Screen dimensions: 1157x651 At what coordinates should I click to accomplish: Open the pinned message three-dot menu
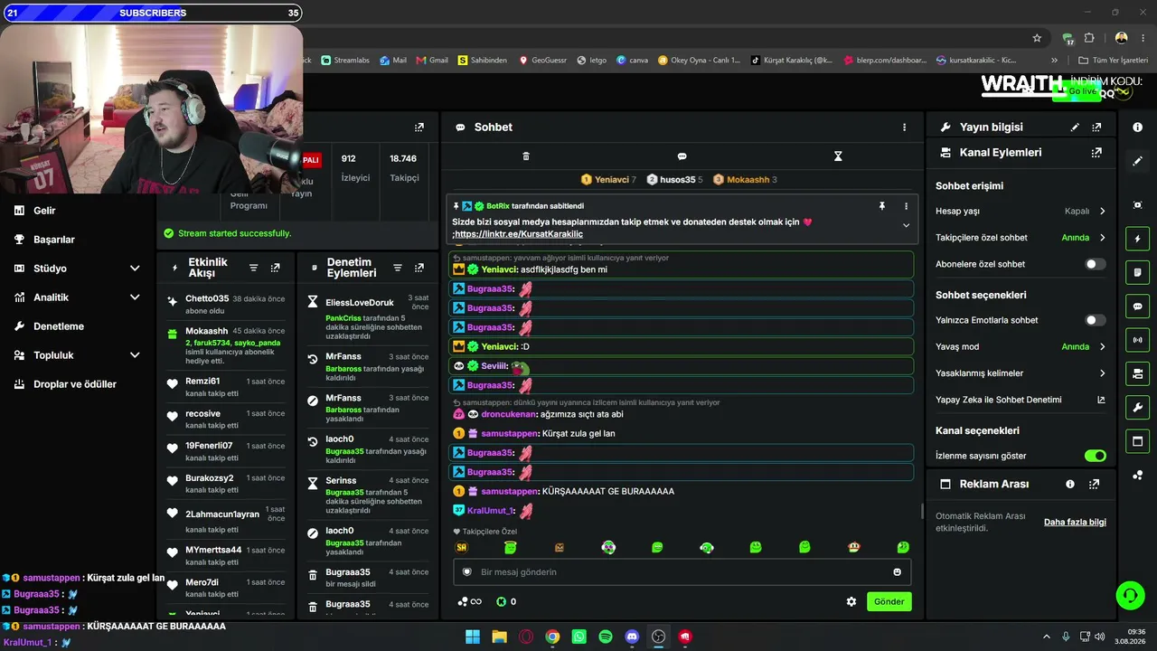pos(906,206)
